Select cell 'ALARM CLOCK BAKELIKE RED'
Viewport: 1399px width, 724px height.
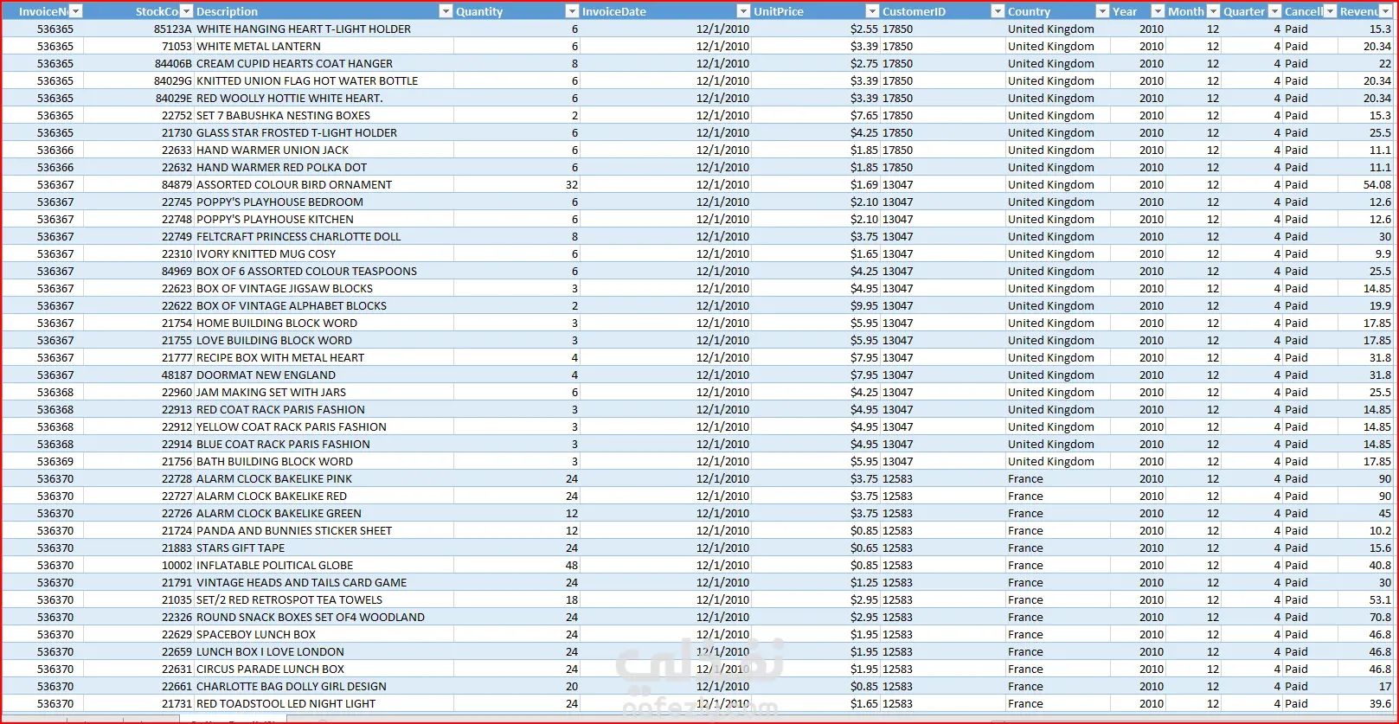click(x=324, y=496)
